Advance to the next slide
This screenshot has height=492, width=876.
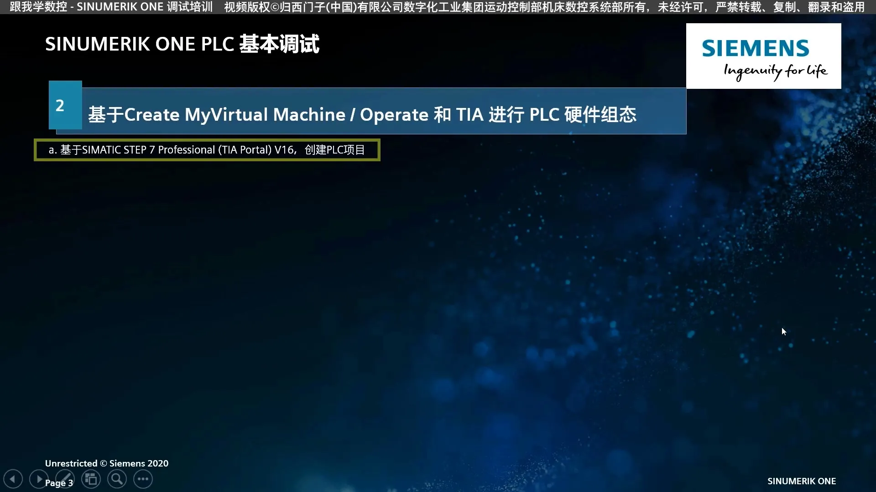pos(39,479)
